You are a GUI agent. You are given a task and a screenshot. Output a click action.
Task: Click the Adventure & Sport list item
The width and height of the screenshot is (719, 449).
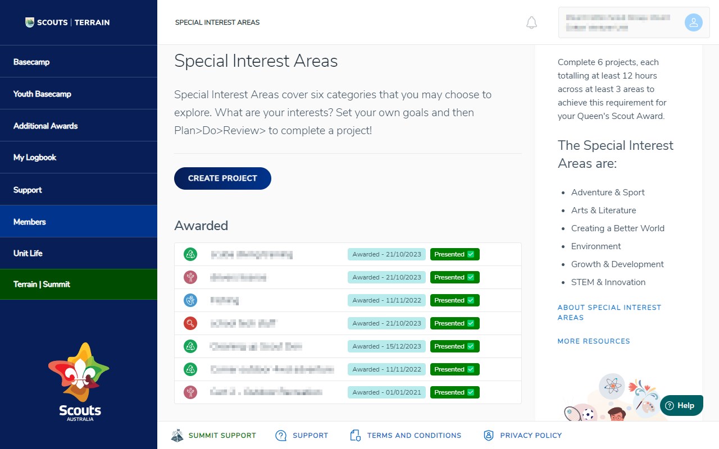click(x=608, y=193)
